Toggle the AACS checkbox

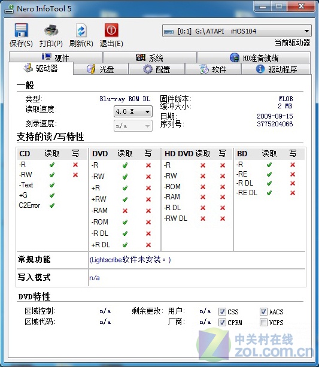[263, 311]
